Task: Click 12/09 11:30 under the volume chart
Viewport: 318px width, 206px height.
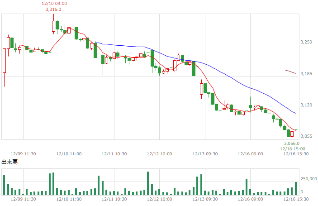Action: click(24, 199)
